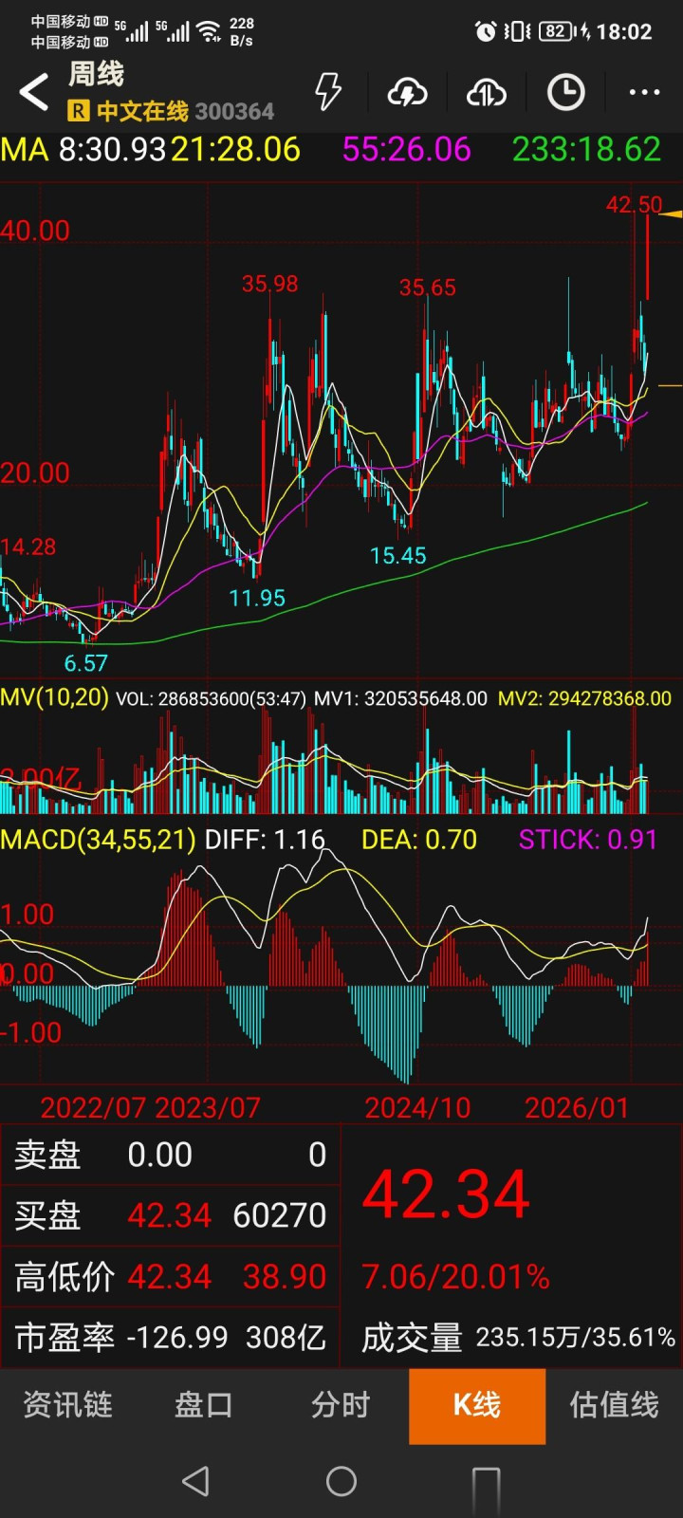The height and width of the screenshot is (1518, 683).
Task: Tap the 成交量 235.15万 volume value
Action: (x=518, y=1338)
